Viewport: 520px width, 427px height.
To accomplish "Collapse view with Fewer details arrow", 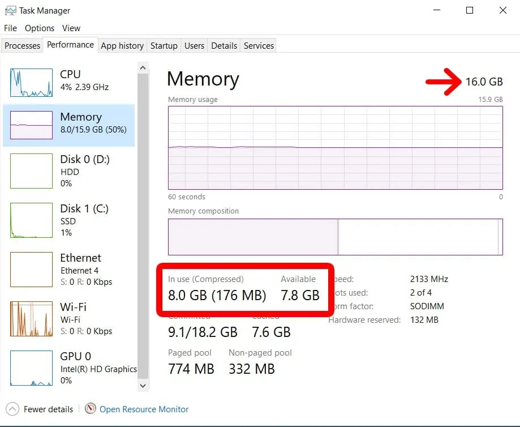I will [12, 409].
